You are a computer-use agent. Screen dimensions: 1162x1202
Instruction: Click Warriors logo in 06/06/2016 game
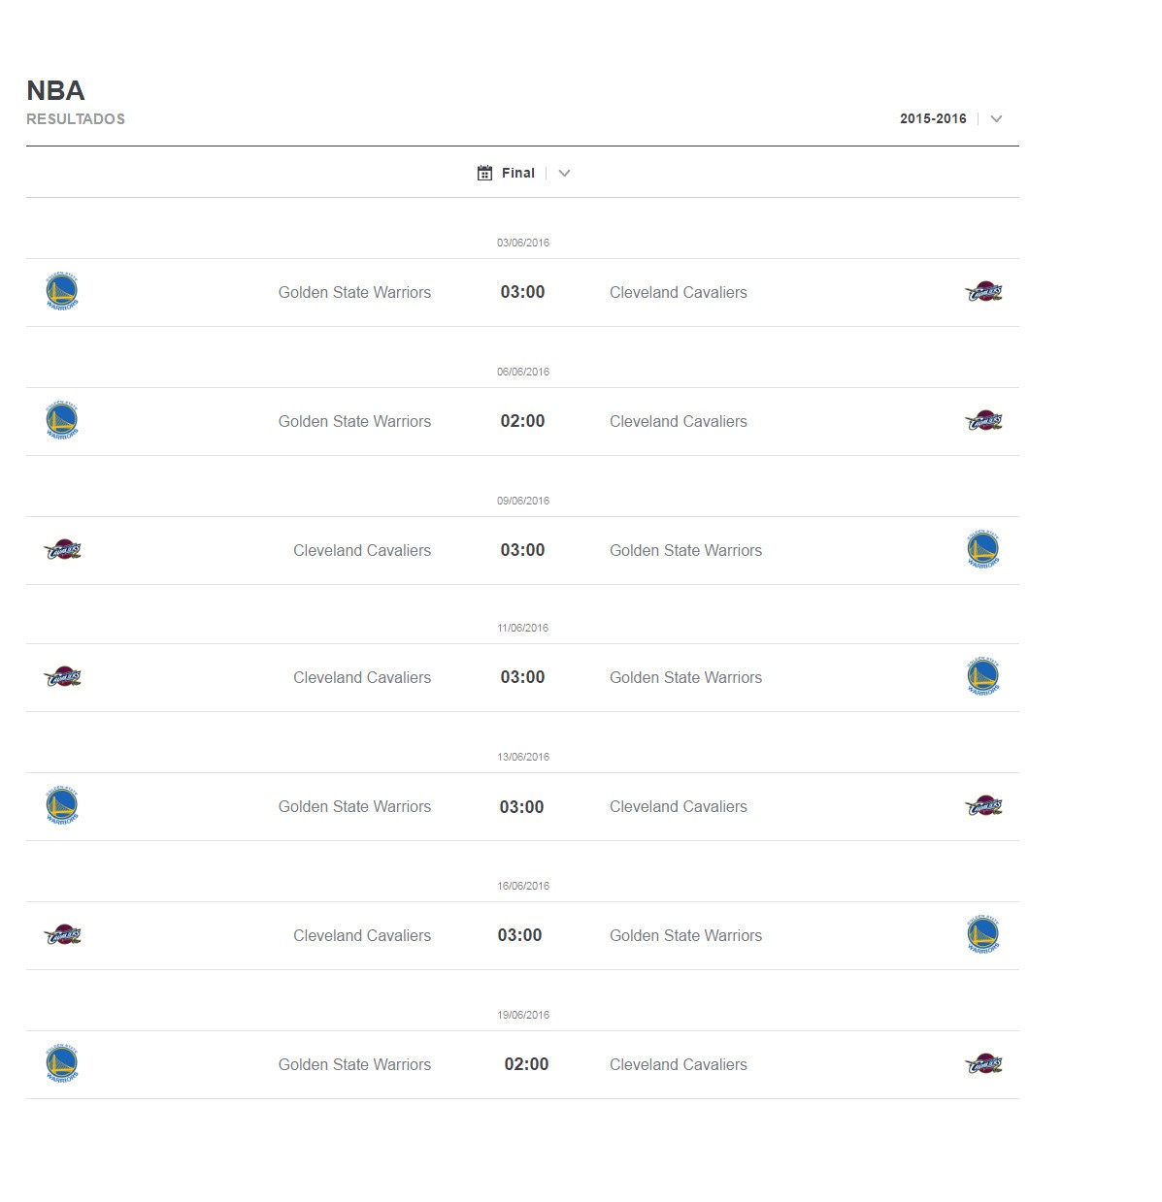click(x=62, y=421)
